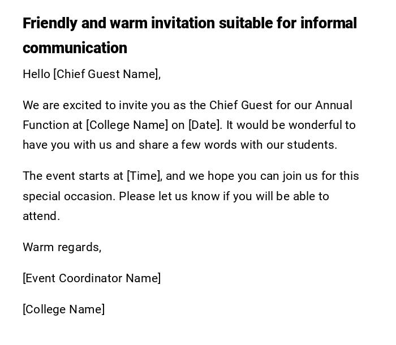Click the word "attend" ending the second paragraph

(x=41, y=216)
